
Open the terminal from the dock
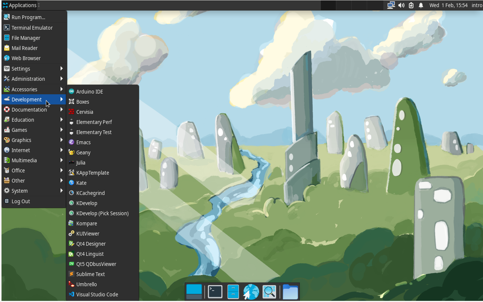[215, 292]
